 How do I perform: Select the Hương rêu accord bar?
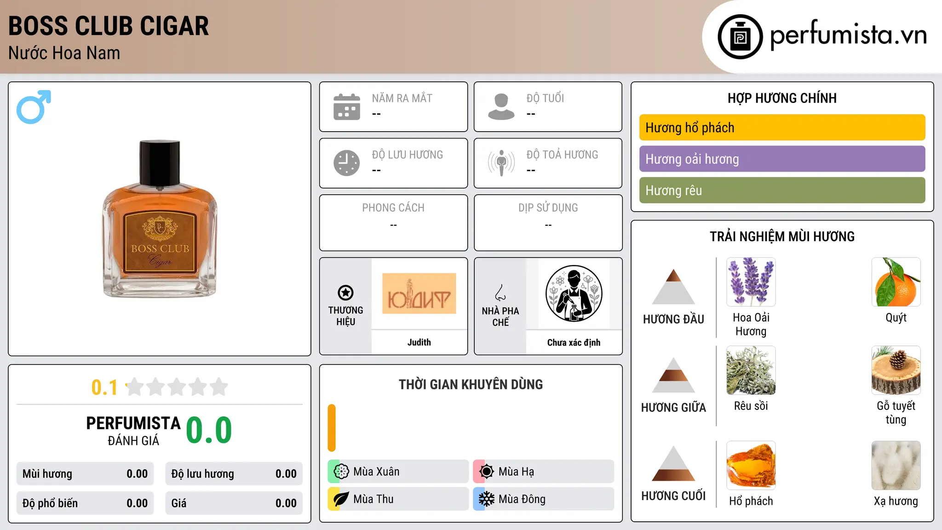point(782,190)
